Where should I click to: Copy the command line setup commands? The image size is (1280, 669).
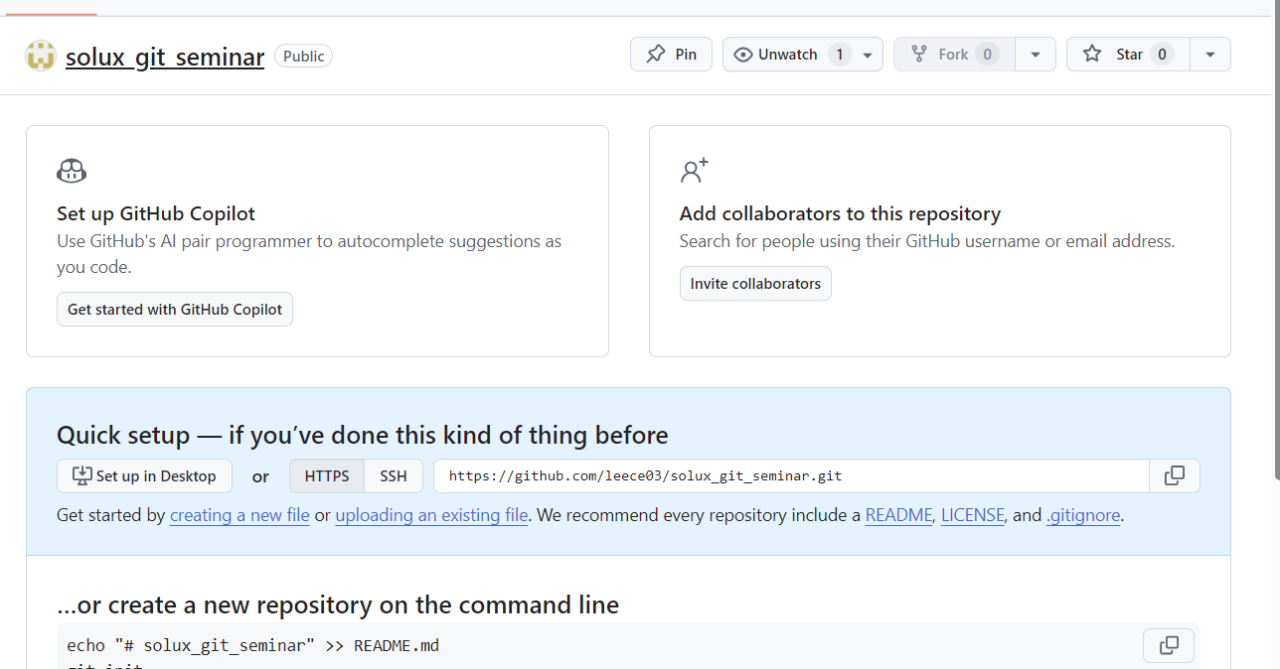click(x=1170, y=646)
